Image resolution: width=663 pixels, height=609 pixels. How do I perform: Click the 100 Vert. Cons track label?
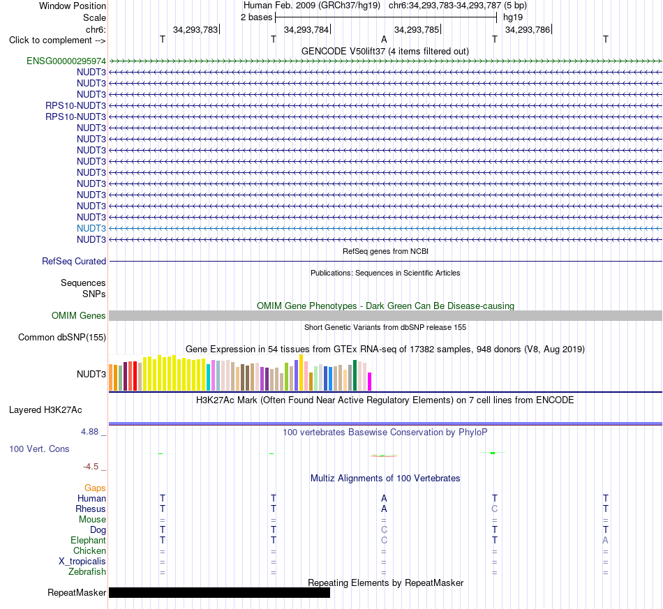coord(39,449)
